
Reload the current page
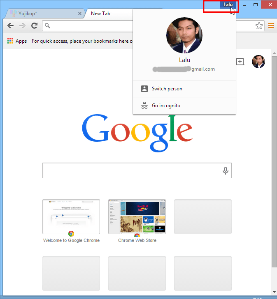pyautogui.click(x=35, y=25)
